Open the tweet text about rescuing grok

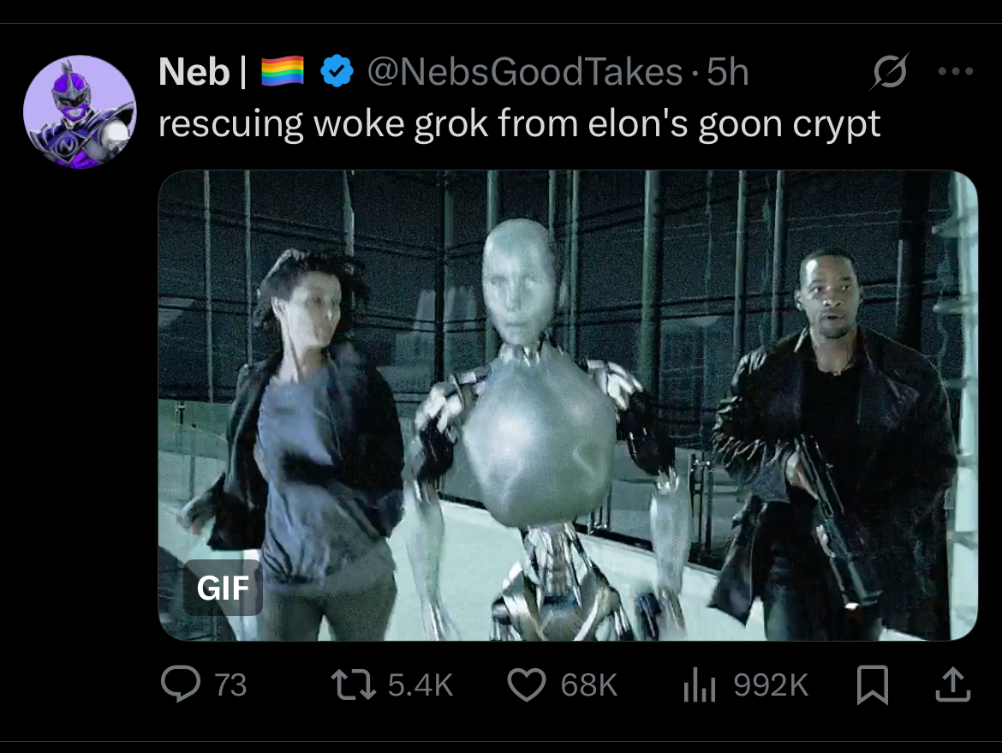[x=519, y=124]
